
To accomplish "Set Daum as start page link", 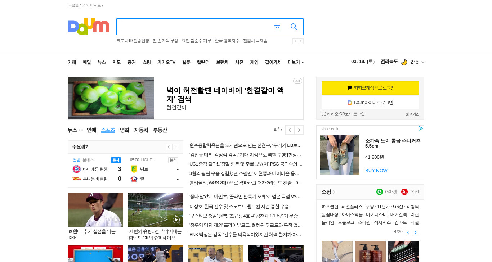I will (85, 5).
